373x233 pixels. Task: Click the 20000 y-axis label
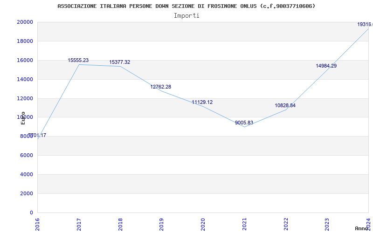[x=25, y=22]
